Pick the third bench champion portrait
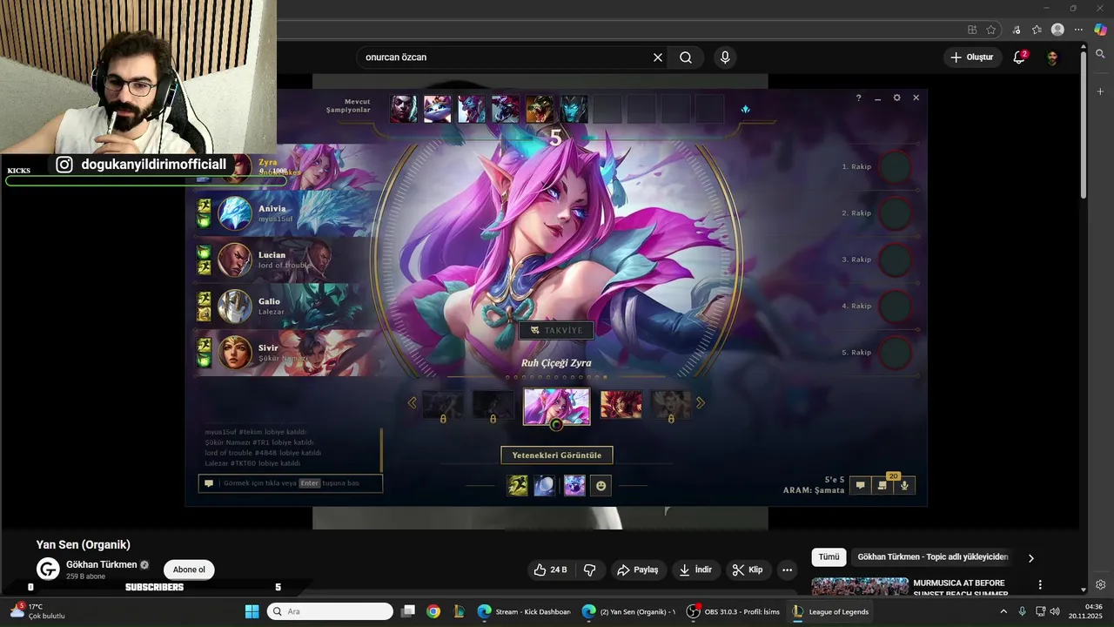Screen dimensions: 1114x627 pyautogui.click(x=472, y=109)
